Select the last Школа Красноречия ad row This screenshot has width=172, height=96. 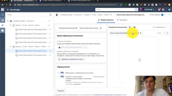33,55
